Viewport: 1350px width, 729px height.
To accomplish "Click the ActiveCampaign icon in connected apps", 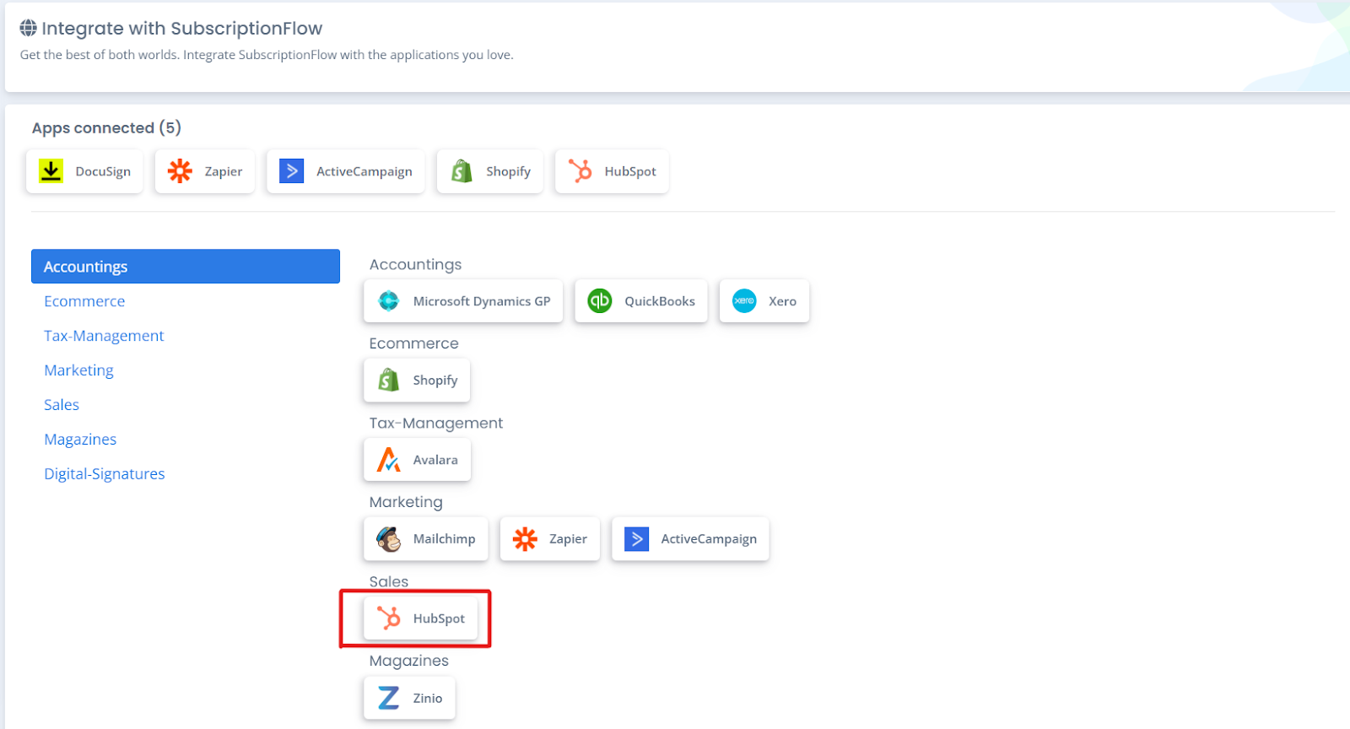I will (x=292, y=171).
